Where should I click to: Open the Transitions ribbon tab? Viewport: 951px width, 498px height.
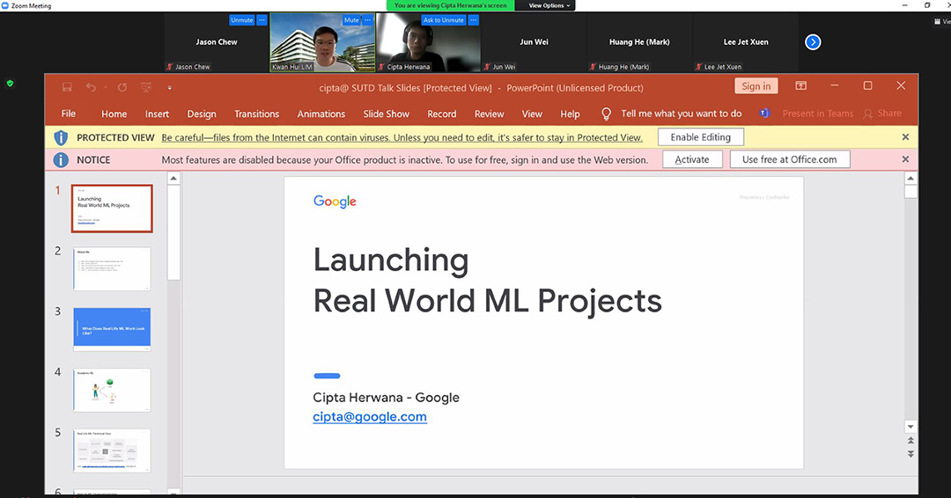[256, 114]
